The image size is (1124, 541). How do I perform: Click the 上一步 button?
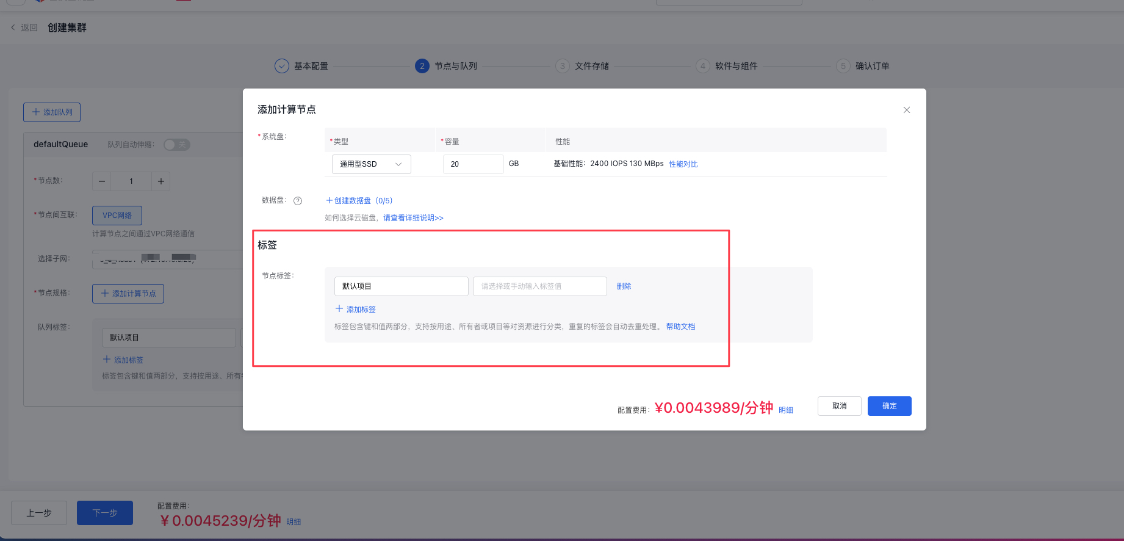pyautogui.click(x=39, y=513)
